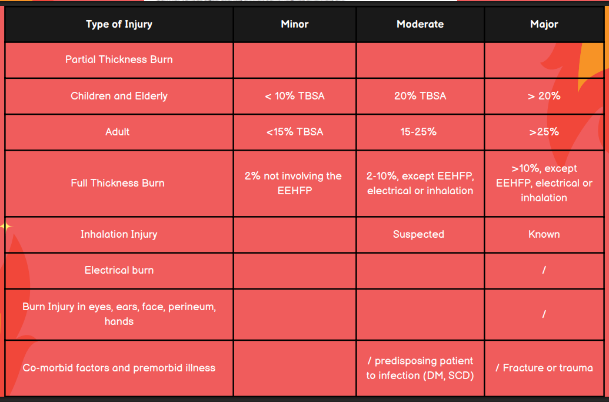Select the "15-25%" cell
The height and width of the screenshot is (402, 609).
419,132
